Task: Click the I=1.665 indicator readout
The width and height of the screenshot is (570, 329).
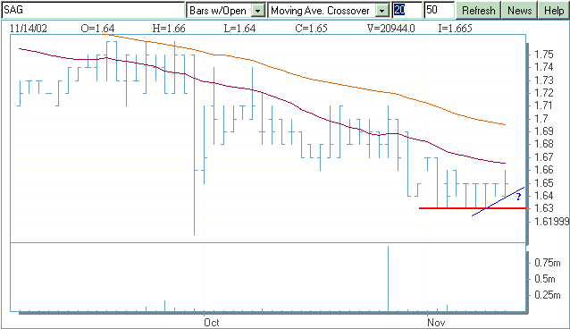Action: pos(455,29)
